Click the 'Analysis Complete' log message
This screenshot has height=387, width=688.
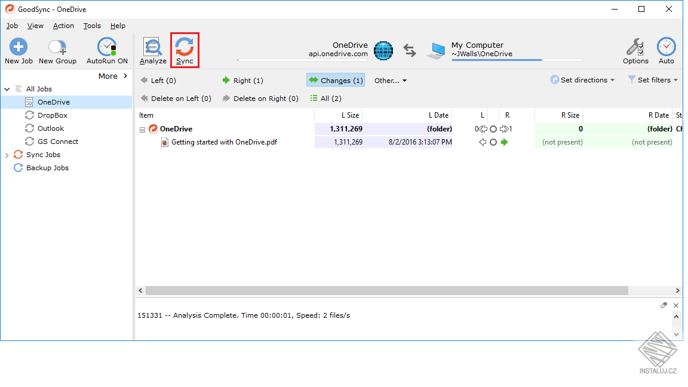point(244,315)
